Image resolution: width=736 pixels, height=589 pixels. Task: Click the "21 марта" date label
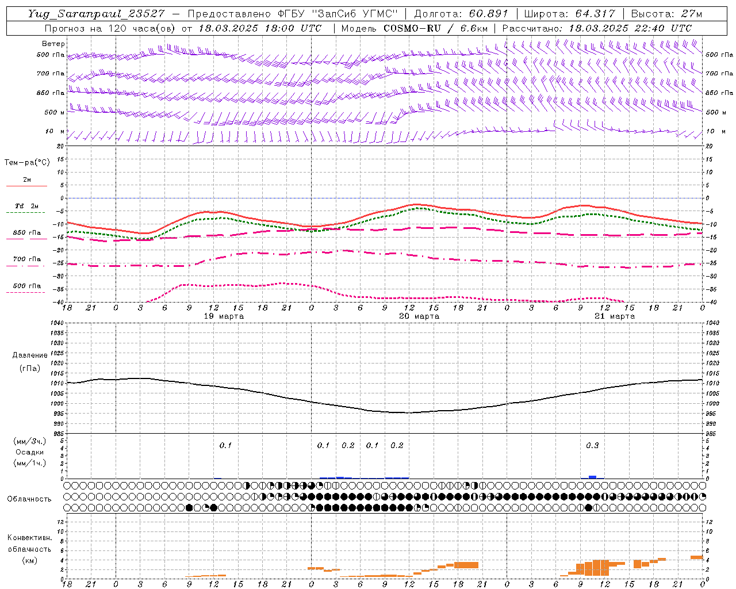[615, 316]
